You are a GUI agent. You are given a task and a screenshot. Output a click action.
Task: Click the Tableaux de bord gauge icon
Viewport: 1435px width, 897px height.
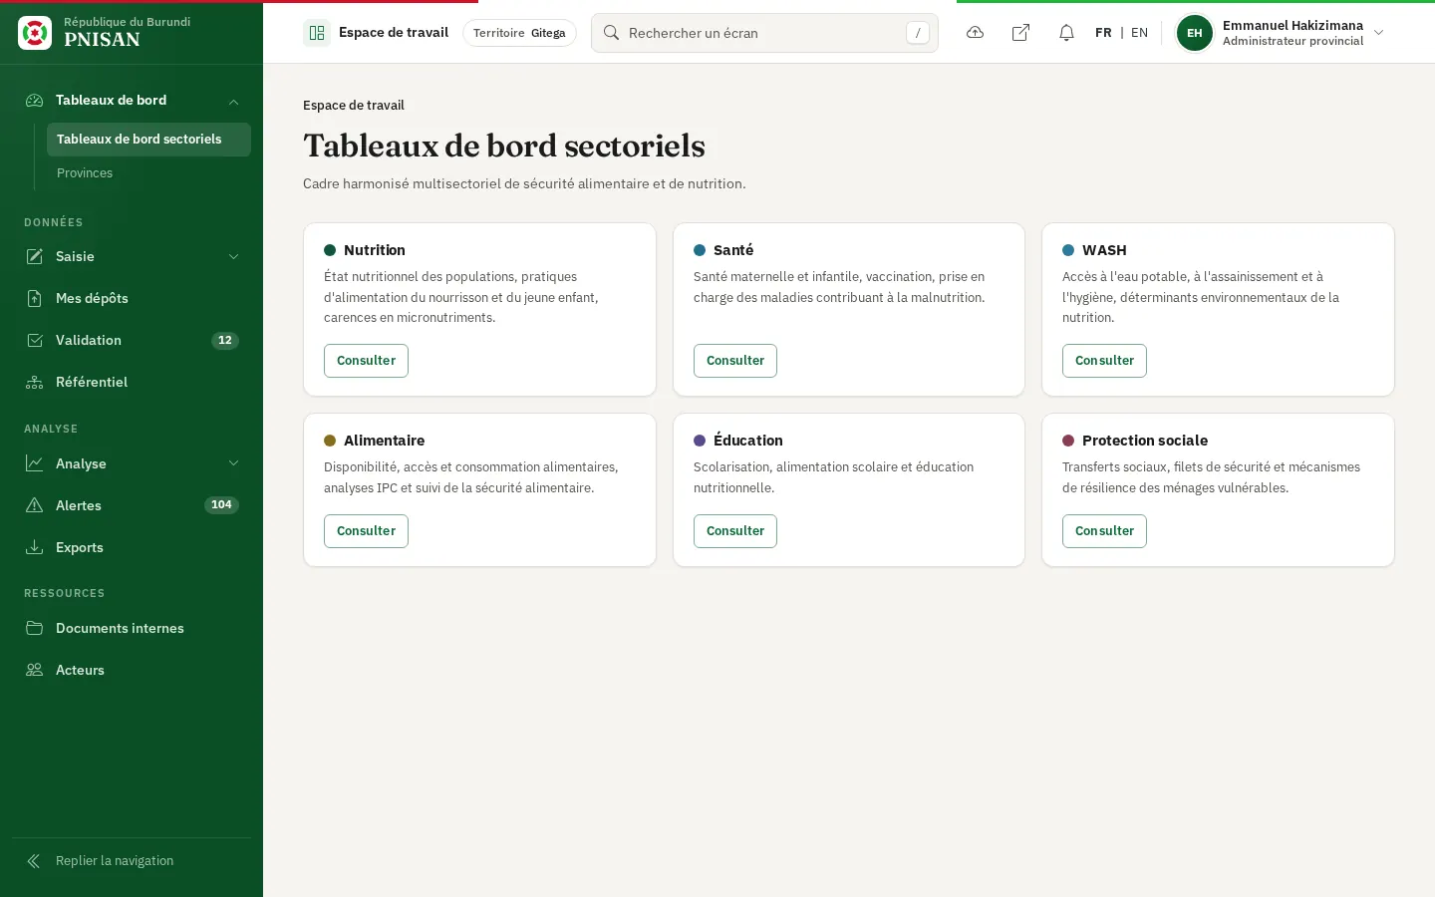coord(35,101)
